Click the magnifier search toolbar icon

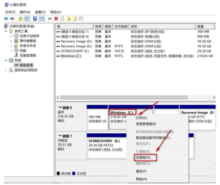(75, 19)
